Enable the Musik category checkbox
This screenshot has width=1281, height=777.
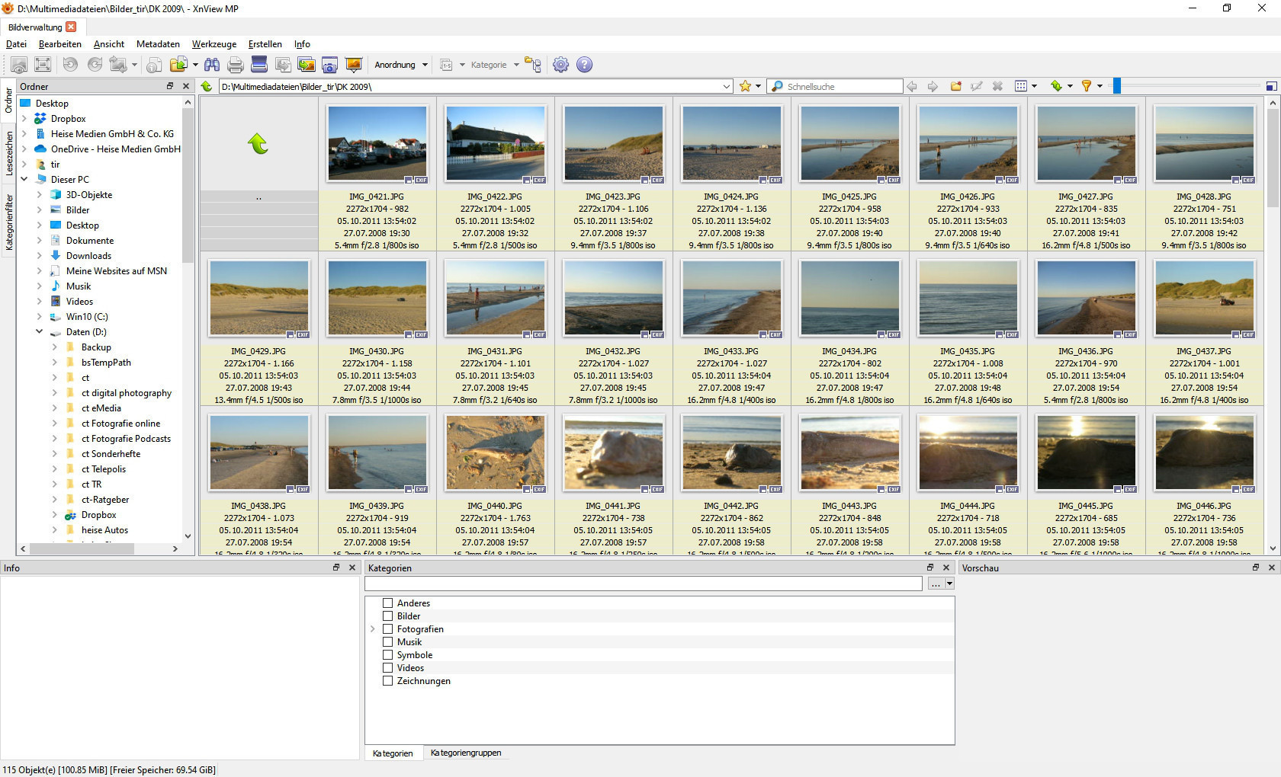(387, 642)
